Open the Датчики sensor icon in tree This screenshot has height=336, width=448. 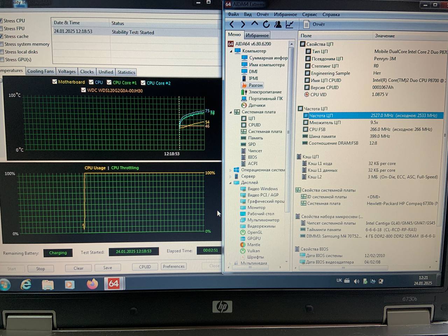click(x=244, y=105)
